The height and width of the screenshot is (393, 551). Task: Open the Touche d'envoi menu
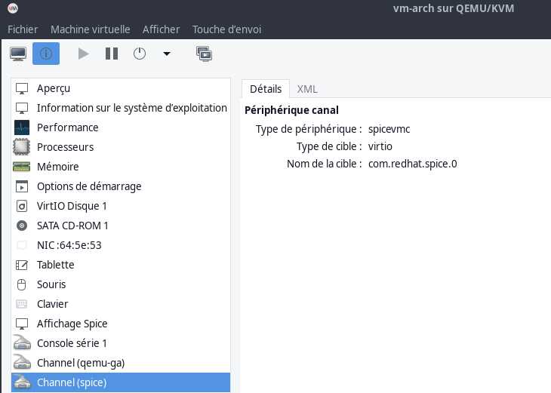point(226,29)
